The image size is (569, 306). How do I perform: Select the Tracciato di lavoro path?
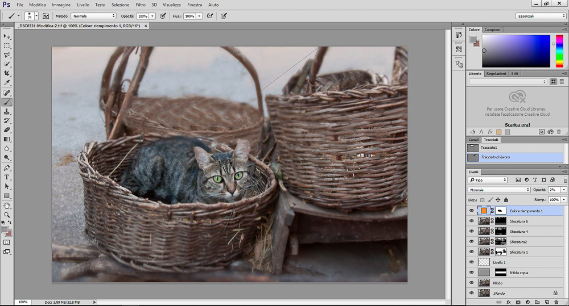coord(515,157)
